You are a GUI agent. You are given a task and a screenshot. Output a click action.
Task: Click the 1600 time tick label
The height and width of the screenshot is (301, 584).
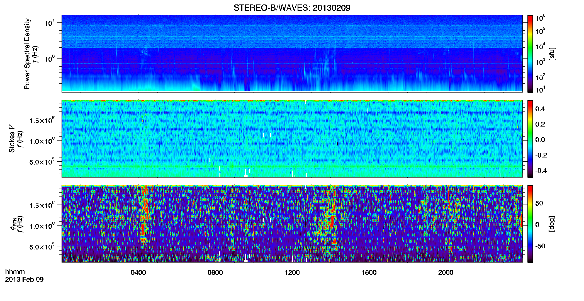click(x=369, y=273)
